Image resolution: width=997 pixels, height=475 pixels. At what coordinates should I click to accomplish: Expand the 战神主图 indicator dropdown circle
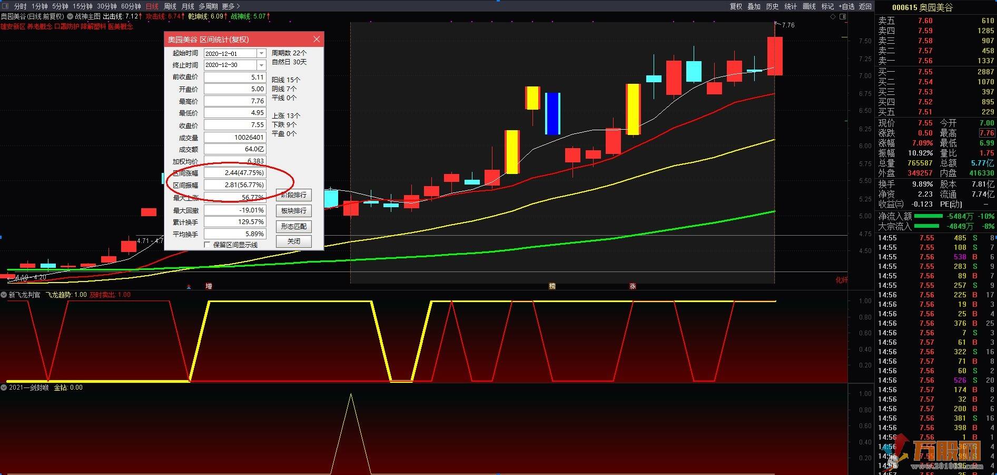[70, 16]
